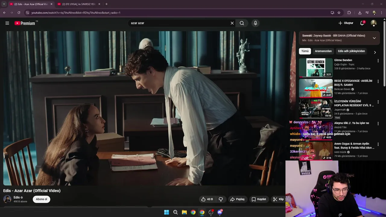The image size is (386, 217).
Task: Open a new browser tab
Action: (106, 4)
